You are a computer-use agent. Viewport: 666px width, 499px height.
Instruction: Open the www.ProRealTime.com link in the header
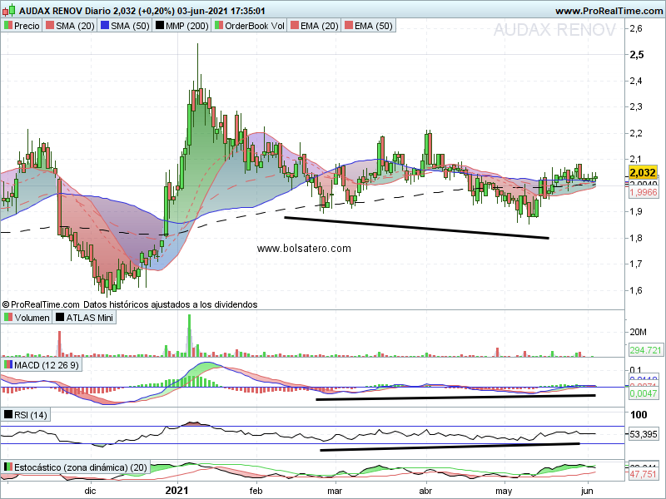click(x=609, y=11)
